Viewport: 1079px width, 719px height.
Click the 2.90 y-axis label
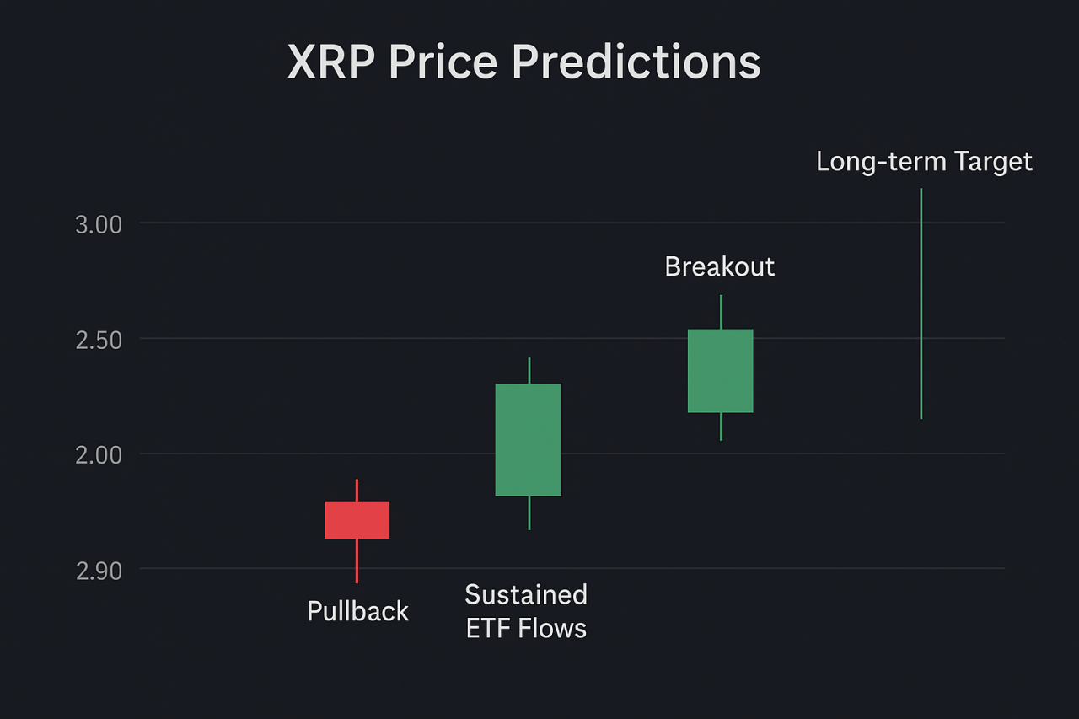click(x=99, y=571)
